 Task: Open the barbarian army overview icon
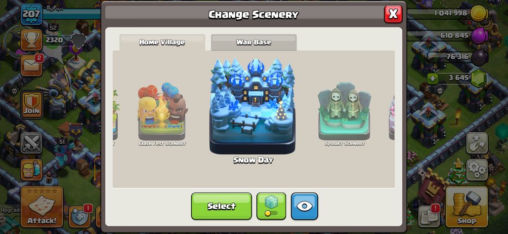32,170
